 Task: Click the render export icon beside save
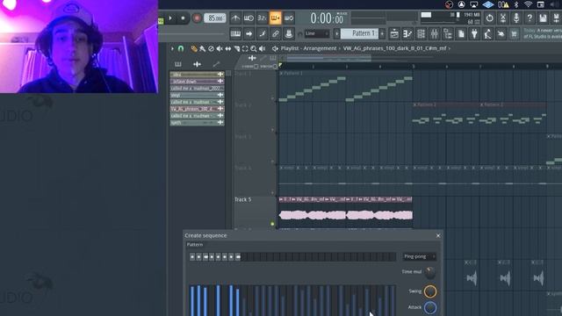[556, 18]
